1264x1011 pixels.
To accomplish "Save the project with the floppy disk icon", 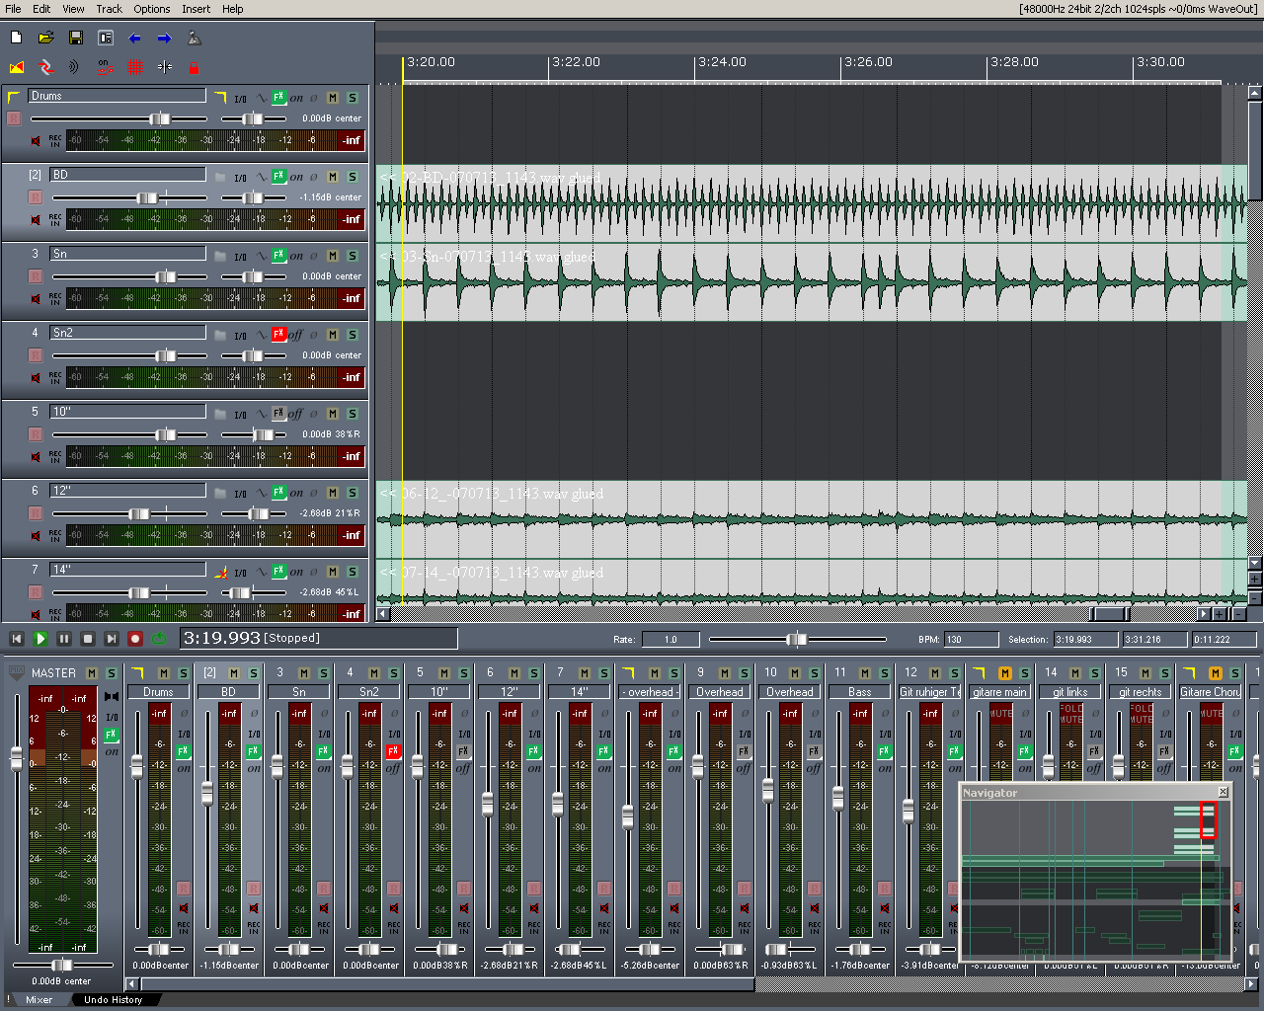I will tap(76, 39).
